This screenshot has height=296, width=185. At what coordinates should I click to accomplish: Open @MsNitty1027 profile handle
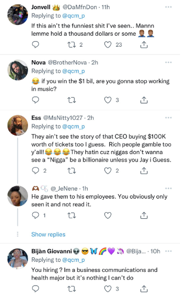point(63,118)
